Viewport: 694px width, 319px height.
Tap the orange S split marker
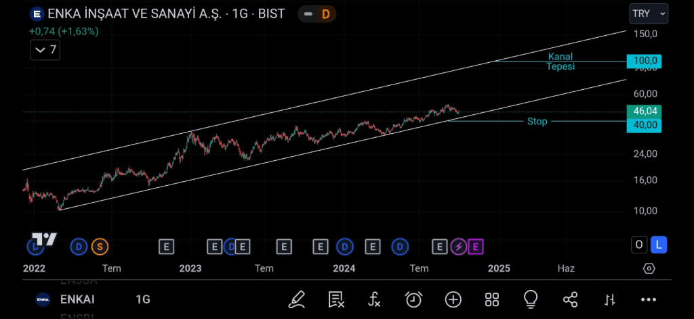pos(100,247)
